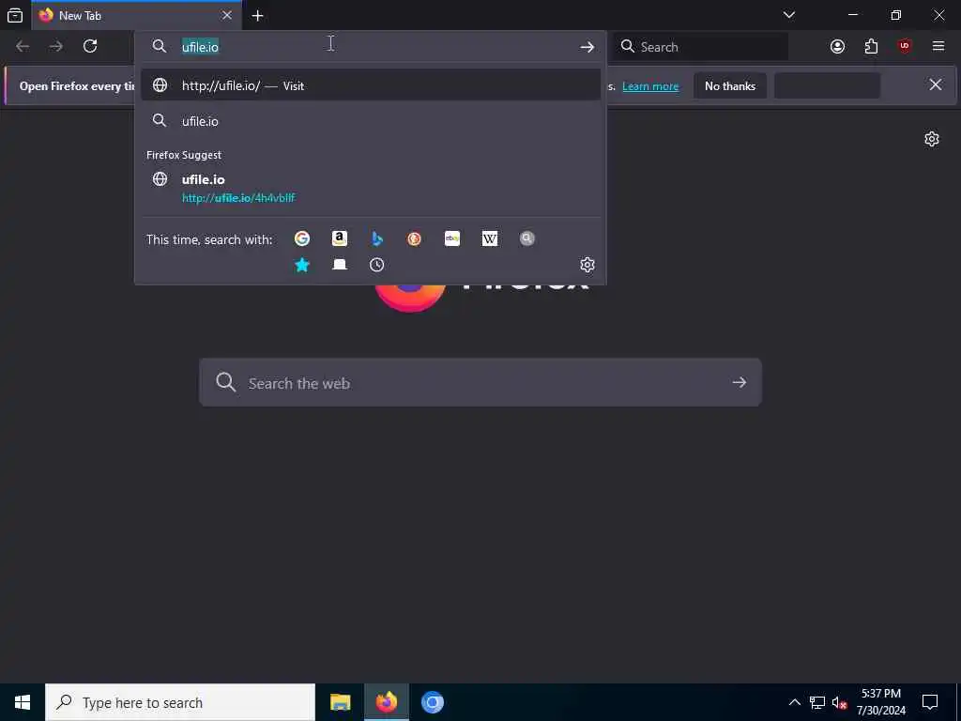Screen dimensions: 961x721
Task: Click the grey magnifier search engine icon
Action: 527,238
